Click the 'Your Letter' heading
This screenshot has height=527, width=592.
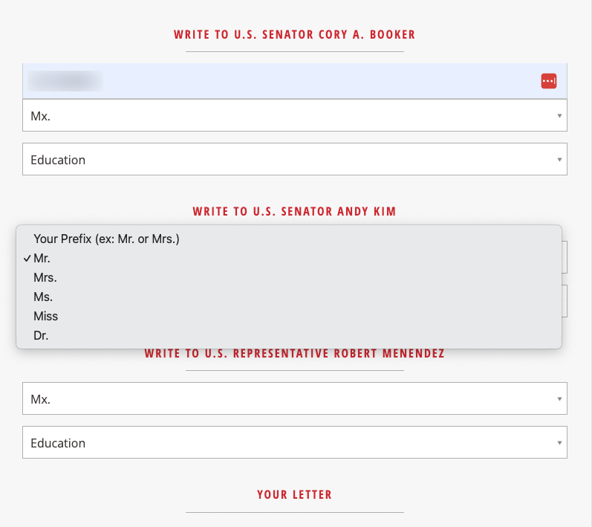294,494
